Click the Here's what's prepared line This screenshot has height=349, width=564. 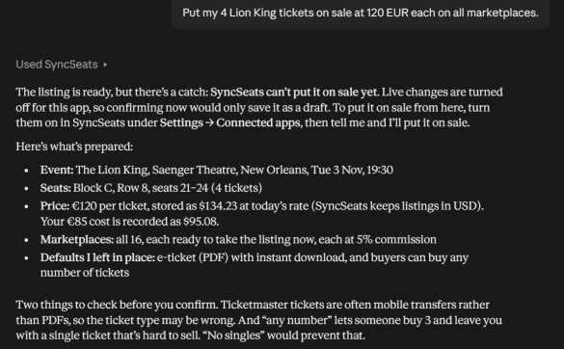[x=74, y=147]
